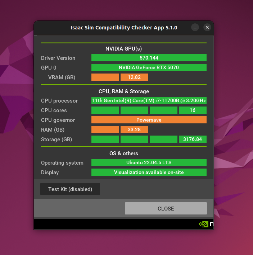Click the Visualization available on-site bar
The image size is (253, 255).
point(149,172)
